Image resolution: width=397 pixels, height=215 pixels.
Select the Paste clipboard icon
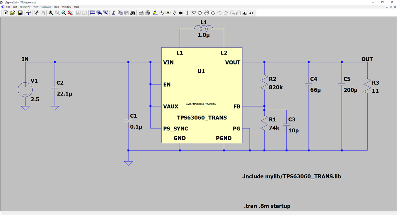pyautogui.click(x=127, y=13)
